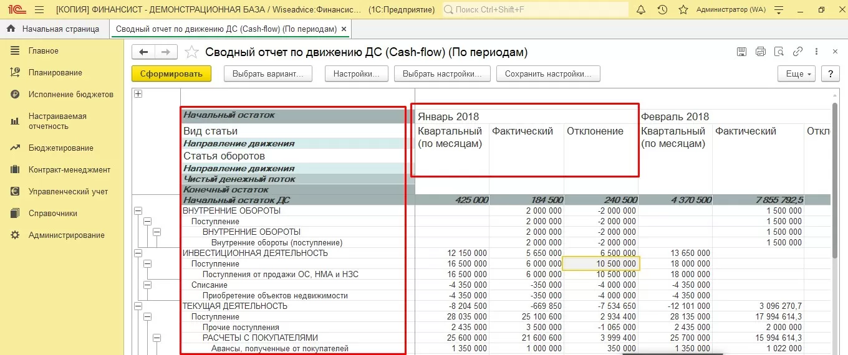Open favorites star in title bar
The width and height of the screenshot is (848, 355).
click(683, 10)
